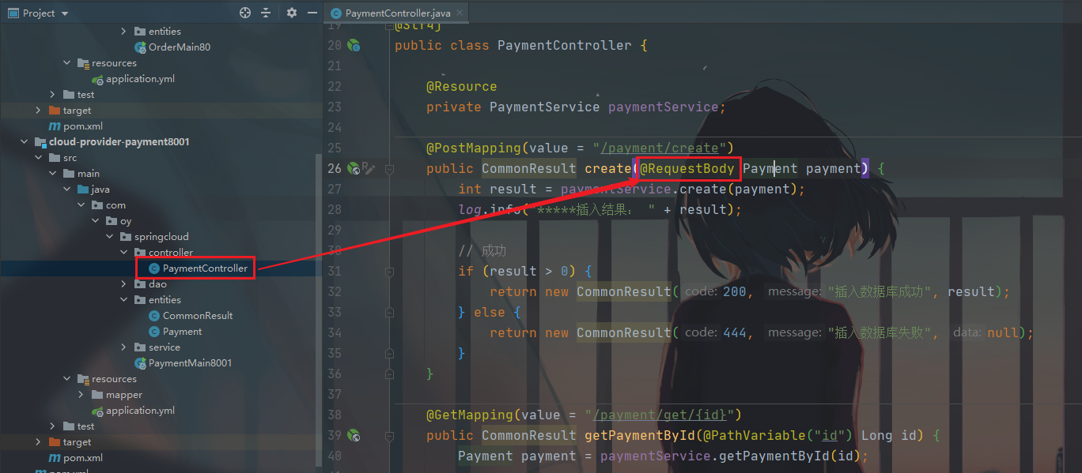This screenshot has height=473, width=1082.
Task: Select application.yml below OrderMain80
Action: (140, 79)
